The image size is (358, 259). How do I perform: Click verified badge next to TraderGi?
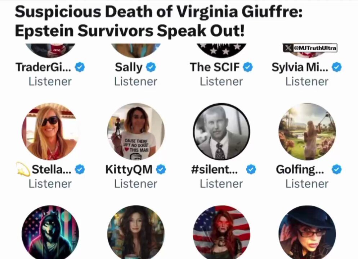tap(80, 67)
